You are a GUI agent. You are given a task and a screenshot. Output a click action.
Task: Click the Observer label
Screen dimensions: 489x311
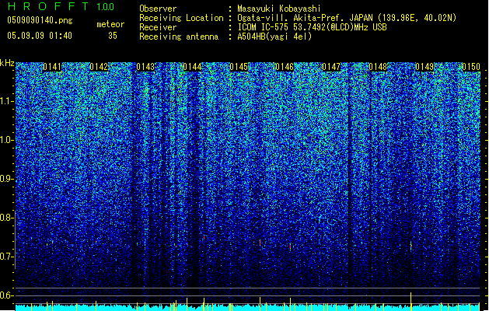pyautogui.click(x=158, y=9)
